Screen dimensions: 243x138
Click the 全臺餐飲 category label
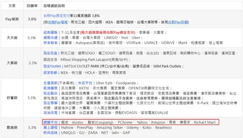[50, 83]
